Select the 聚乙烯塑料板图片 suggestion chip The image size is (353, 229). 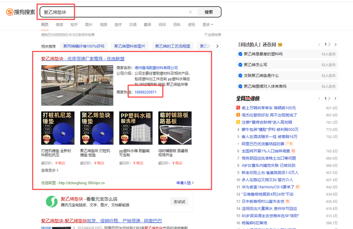(129, 46)
